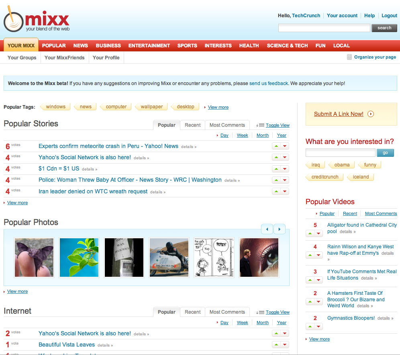Open the SCIENCE & TECH navigation tab
Viewport: 400px width, 355px height.
coord(287,46)
